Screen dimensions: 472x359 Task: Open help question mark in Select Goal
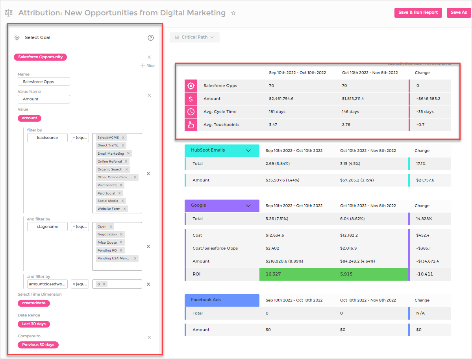pyautogui.click(x=151, y=38)
